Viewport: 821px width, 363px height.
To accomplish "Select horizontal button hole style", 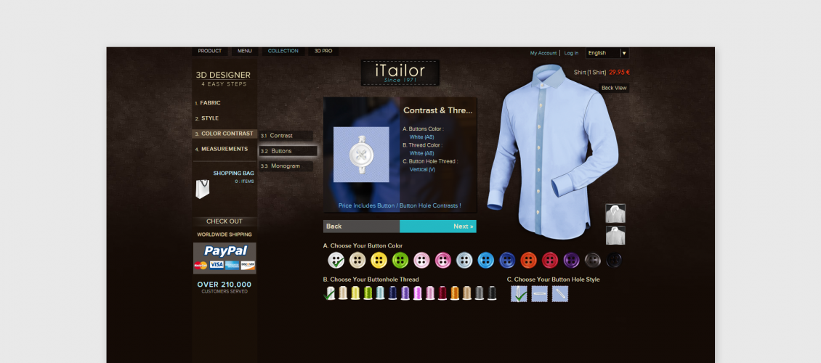I will click(539, 293).
